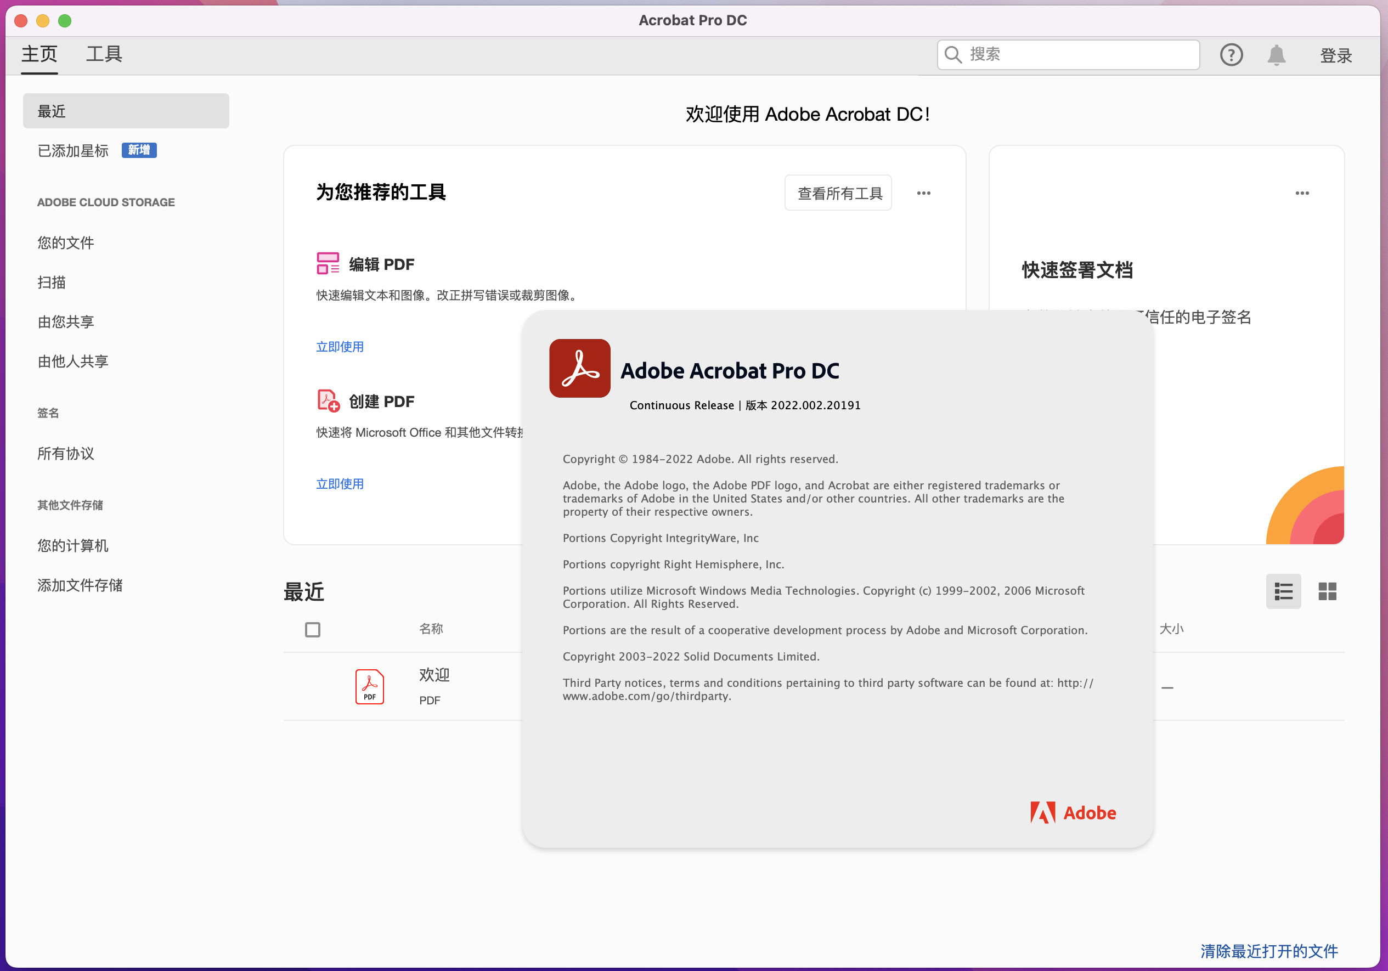Screen dimensions: 1388x971
Task: Click the red Adobe logo
Action: pos(1073,812)
